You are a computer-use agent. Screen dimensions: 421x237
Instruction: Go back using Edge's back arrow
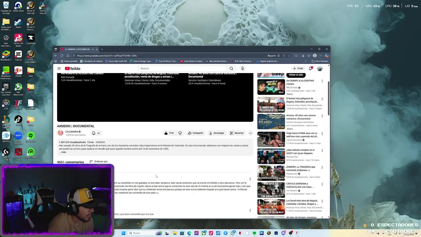click(56, 56)
